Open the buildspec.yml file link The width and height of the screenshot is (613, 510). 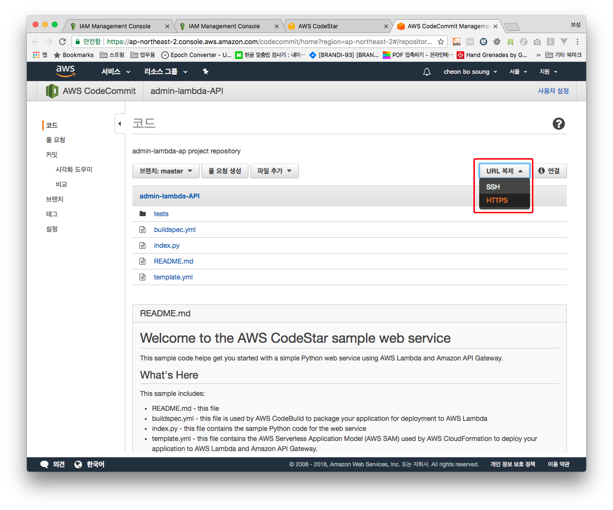[x=175, y=230]
